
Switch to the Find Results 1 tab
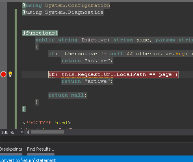tap(40, 149)
